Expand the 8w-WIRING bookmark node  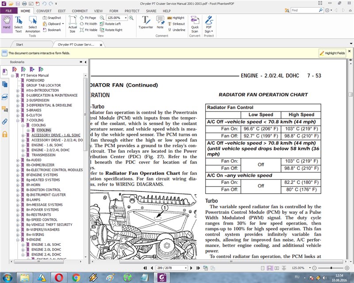coord(18,235)
